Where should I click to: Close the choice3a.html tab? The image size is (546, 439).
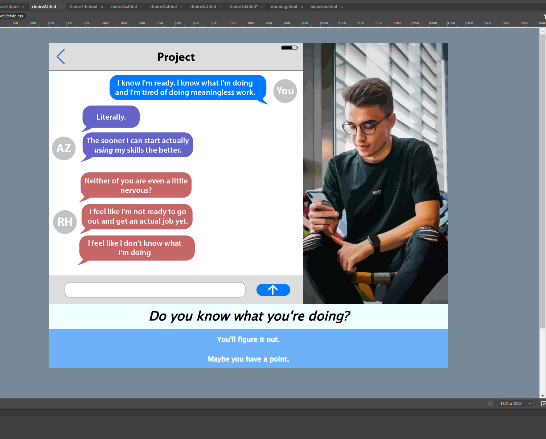click(x=141, y=7)
